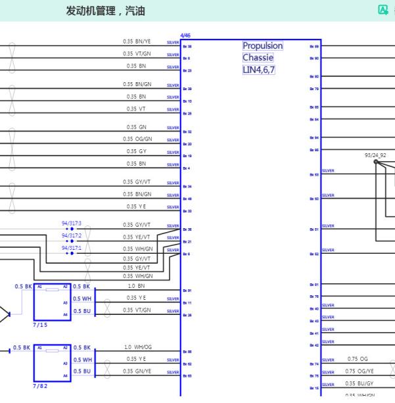Click the LIN4,6,7 label
395x403 pixels.
(259, 70)
